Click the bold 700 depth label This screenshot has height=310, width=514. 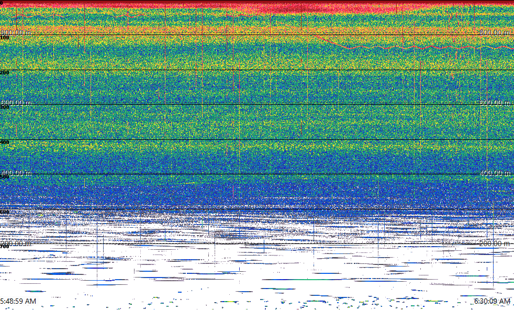(5, 247)
